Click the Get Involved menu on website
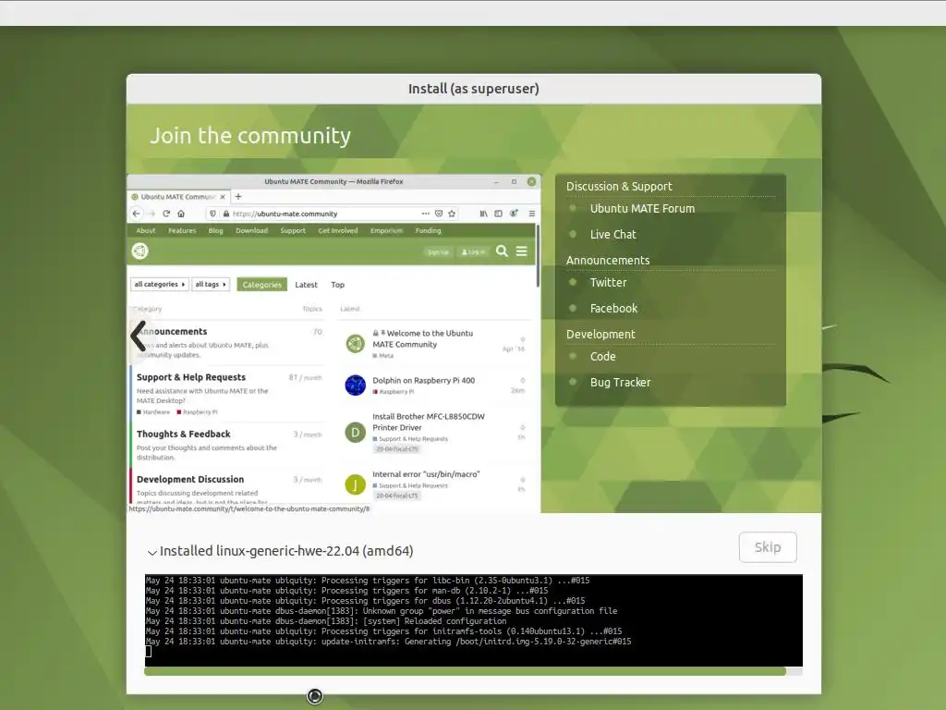Screen dimensions: 946x710 click(338, 230)
